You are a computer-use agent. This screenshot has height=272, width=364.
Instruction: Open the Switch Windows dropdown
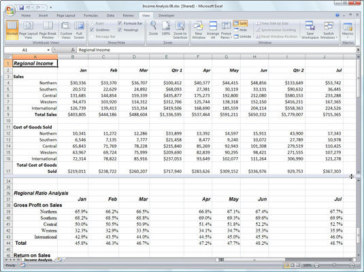tap(329, 30)
